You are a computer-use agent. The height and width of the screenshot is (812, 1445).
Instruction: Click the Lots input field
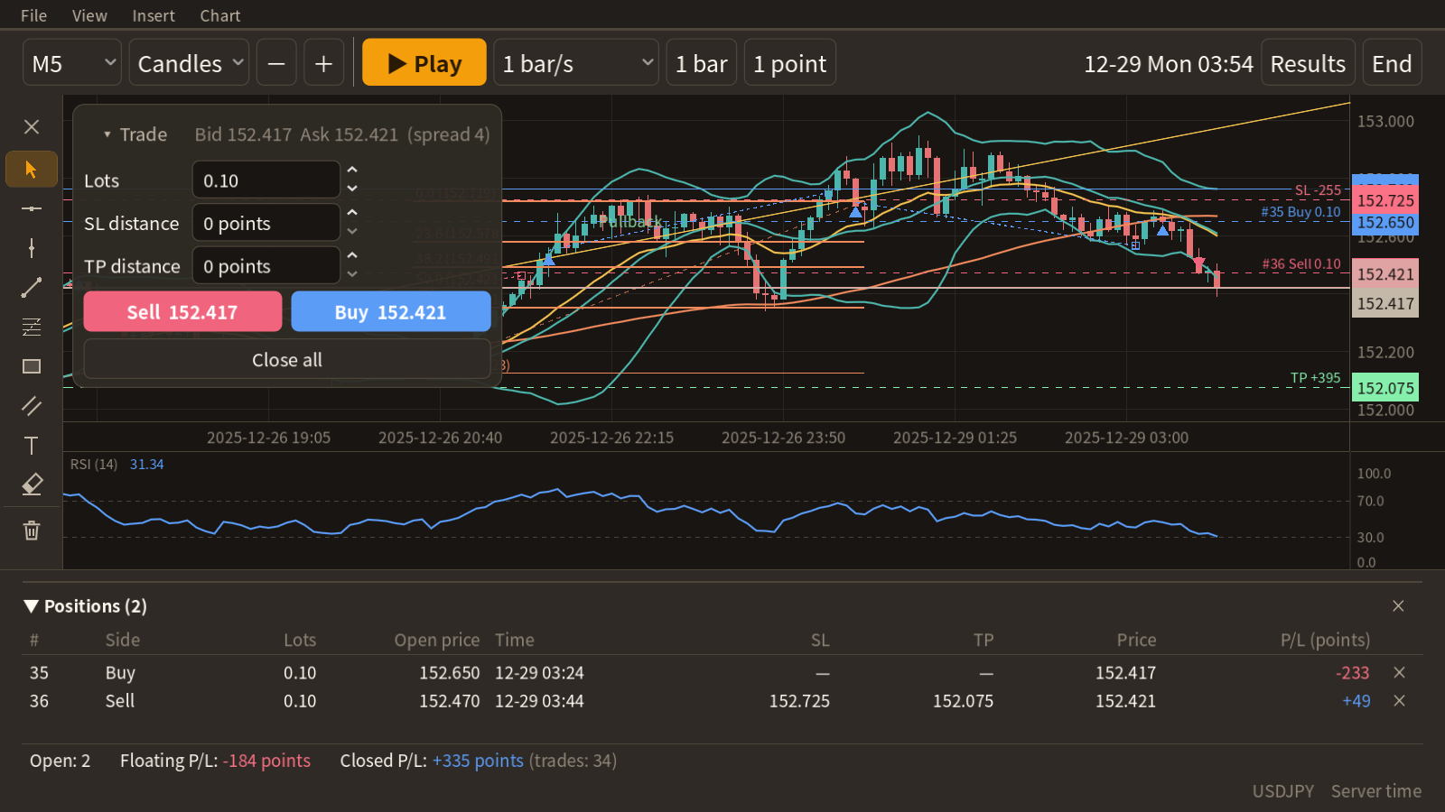266,180
